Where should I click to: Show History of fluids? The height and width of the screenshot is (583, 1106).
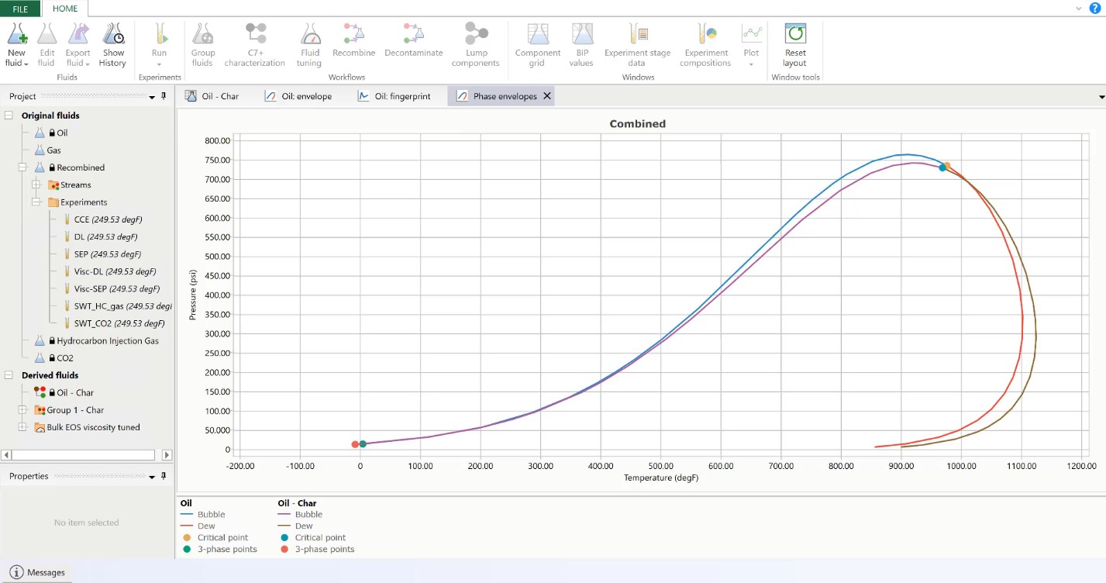coord(112,46)
